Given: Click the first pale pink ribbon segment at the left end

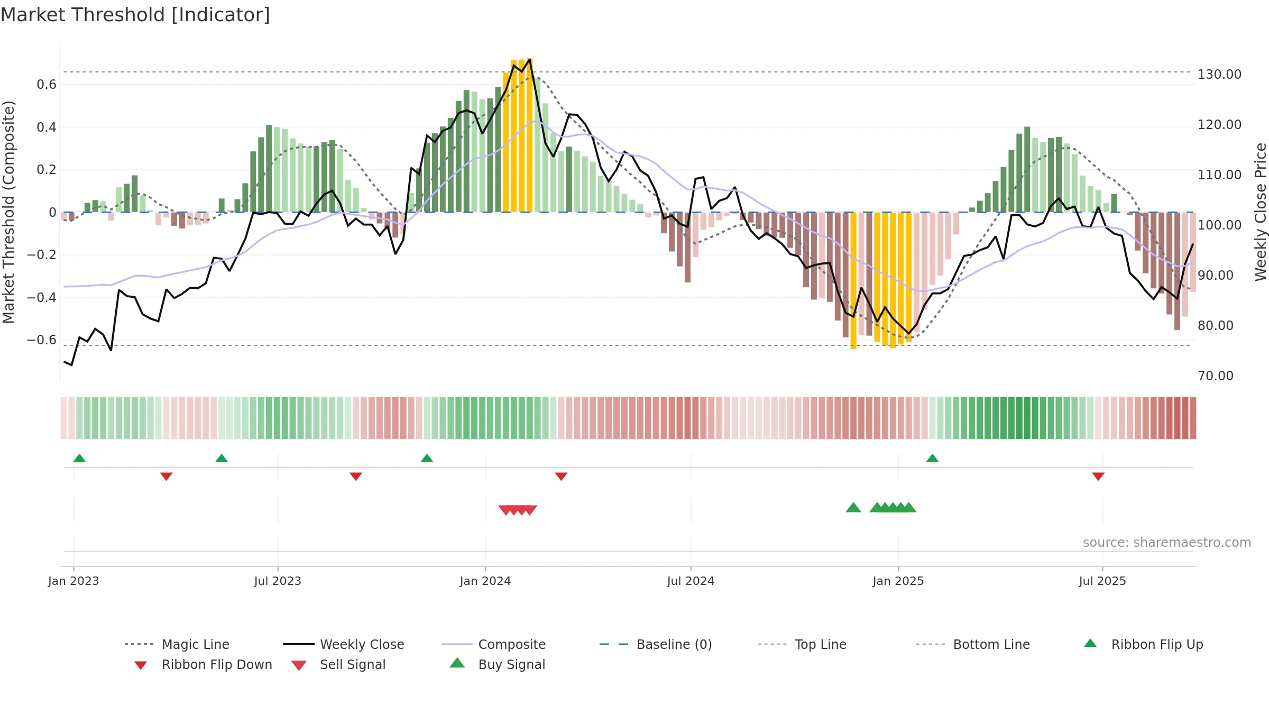Looking at the screenshot, I should [x=63, y=418].
